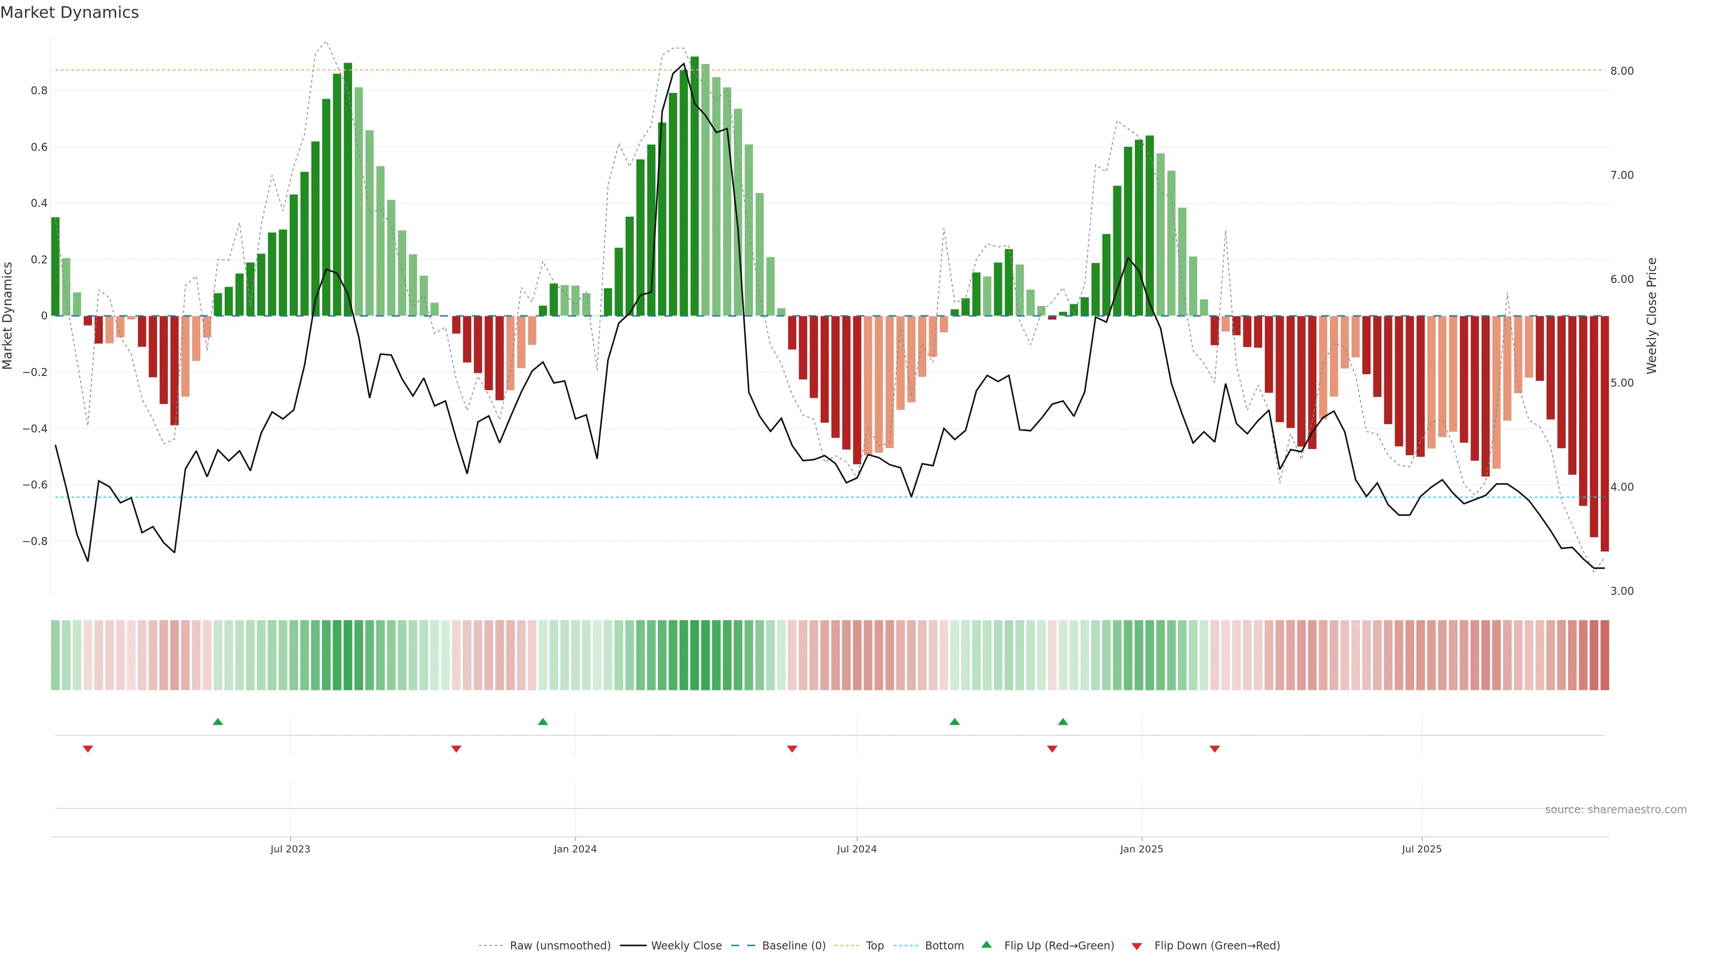Click the Bottom legend label

(944, 946)
